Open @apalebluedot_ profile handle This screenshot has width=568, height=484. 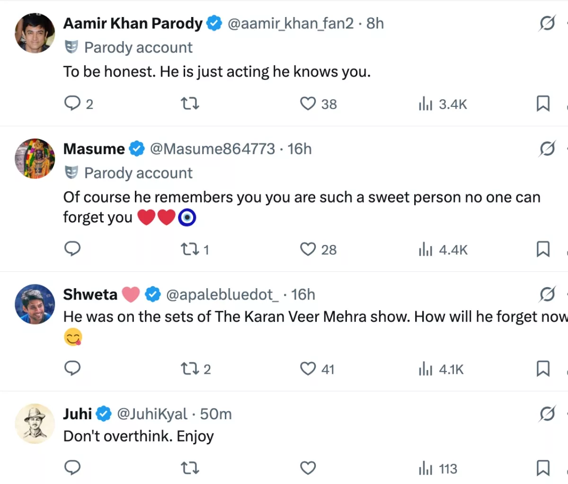point(222,295)
